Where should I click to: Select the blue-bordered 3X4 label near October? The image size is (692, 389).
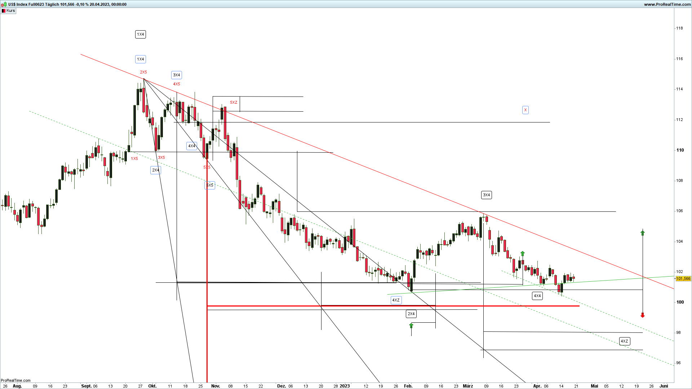point(177,75)
